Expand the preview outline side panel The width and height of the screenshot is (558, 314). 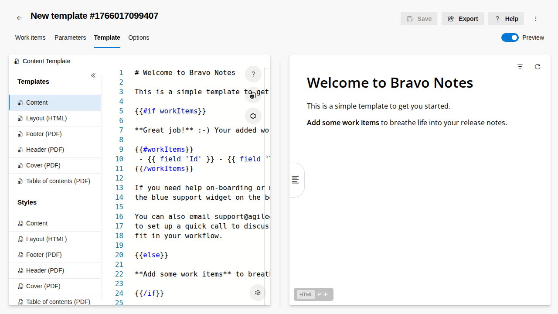point(295,180)
